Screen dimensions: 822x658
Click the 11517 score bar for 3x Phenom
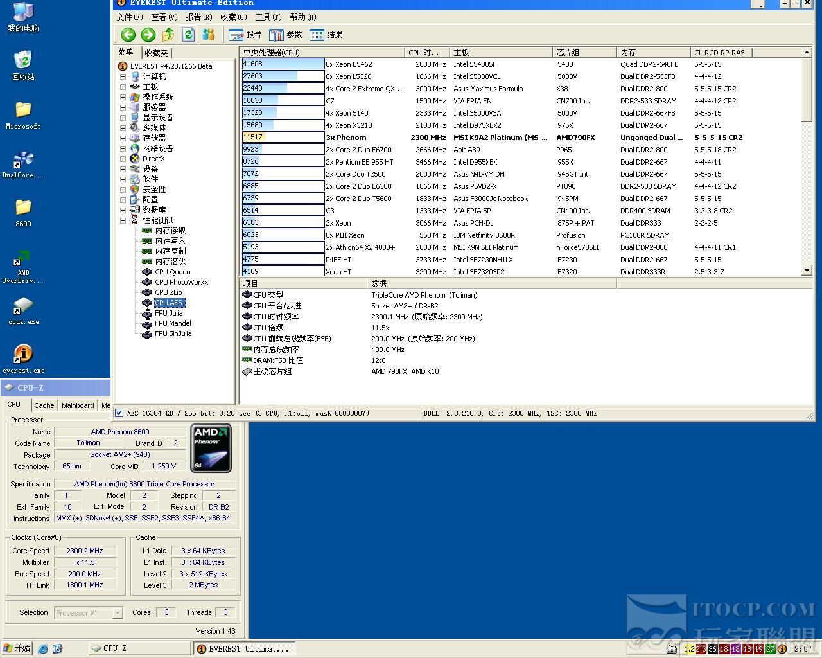[x=283, y=138]
